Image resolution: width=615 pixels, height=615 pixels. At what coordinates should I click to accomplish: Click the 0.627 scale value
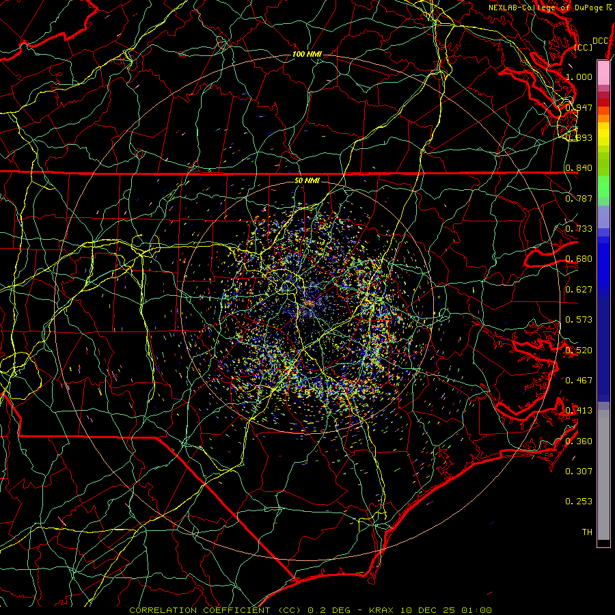(579, 290)
